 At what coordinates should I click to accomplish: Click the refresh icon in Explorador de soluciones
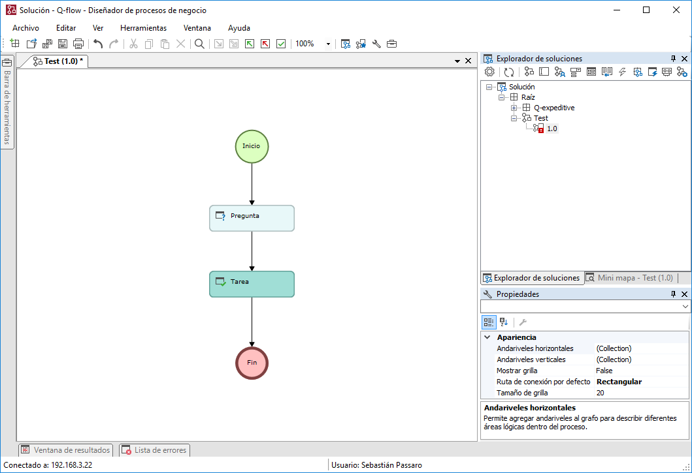(x=509, y=72)
